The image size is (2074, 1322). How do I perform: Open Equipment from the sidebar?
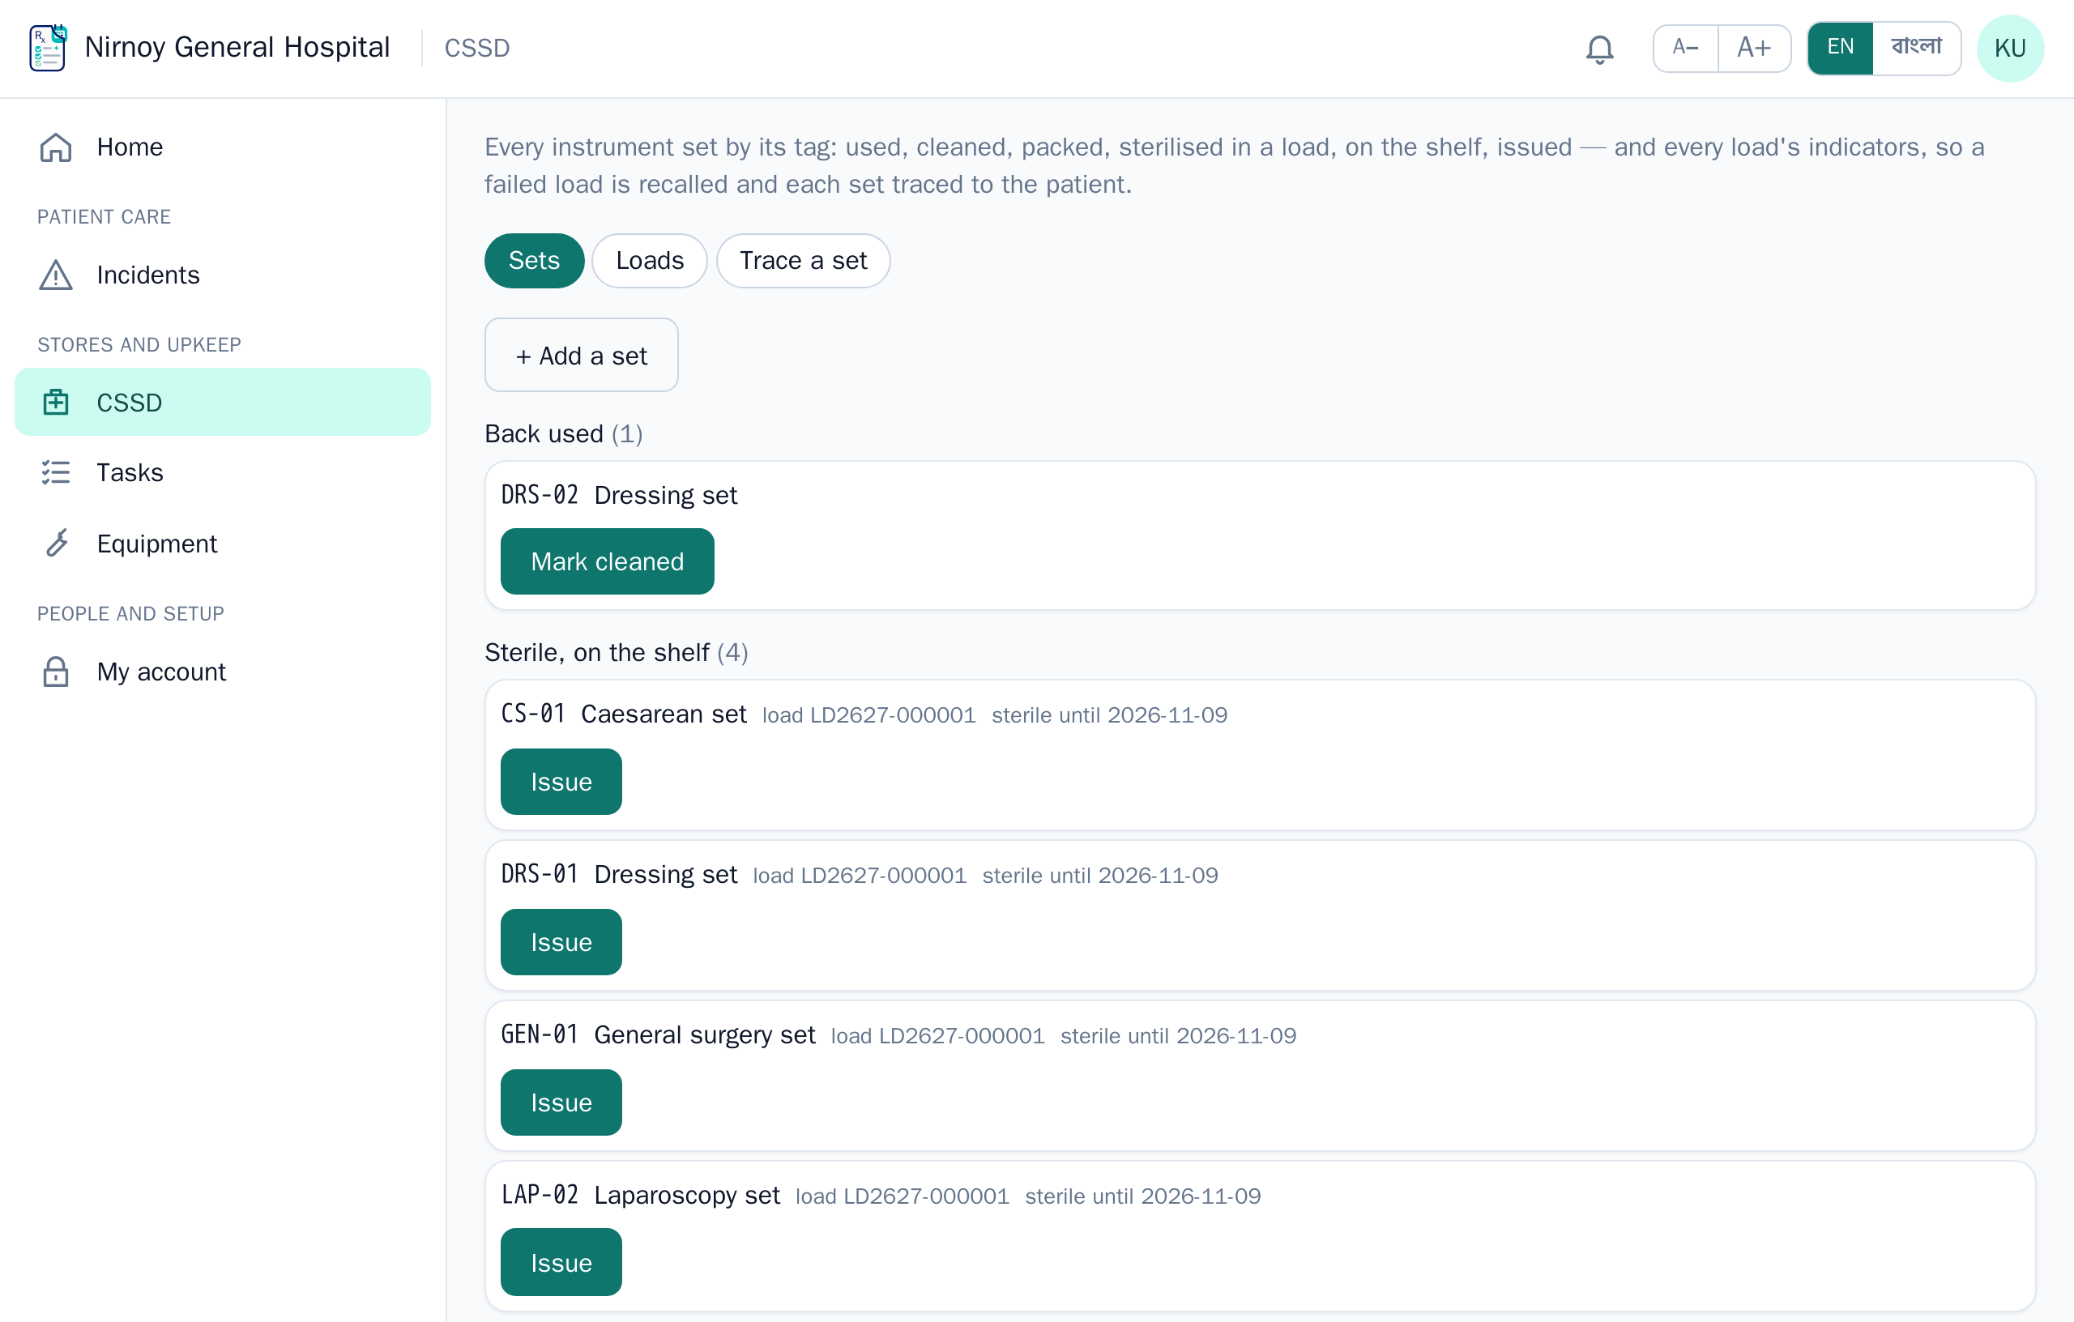point(222,544)
